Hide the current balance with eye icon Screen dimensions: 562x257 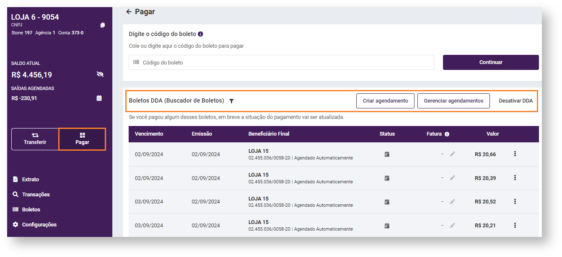[100, 75]
